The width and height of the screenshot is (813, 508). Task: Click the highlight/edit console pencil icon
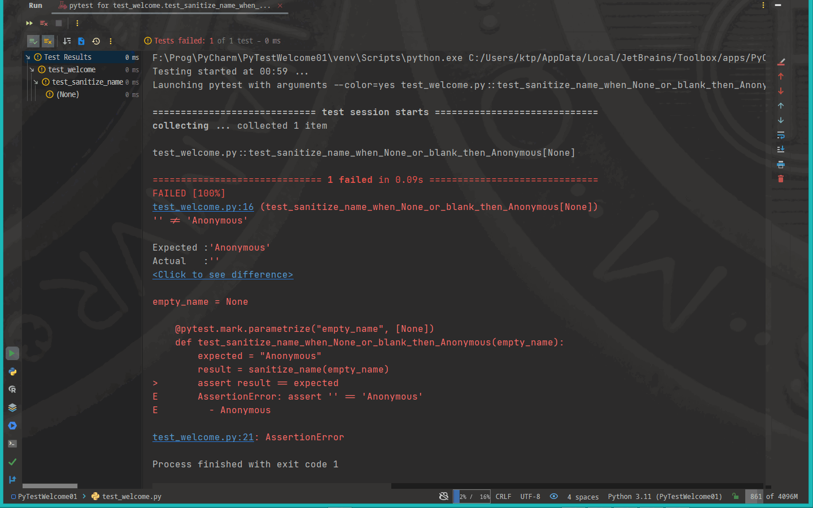[x=781, y=62]
